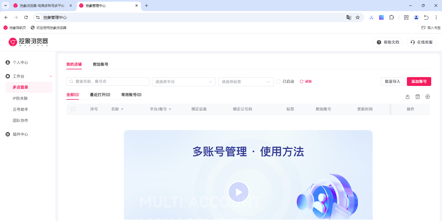The width and height of the screenshot is (442, 221).
Task: Click the 批量导入 button
Action: (x=392, y=81)
